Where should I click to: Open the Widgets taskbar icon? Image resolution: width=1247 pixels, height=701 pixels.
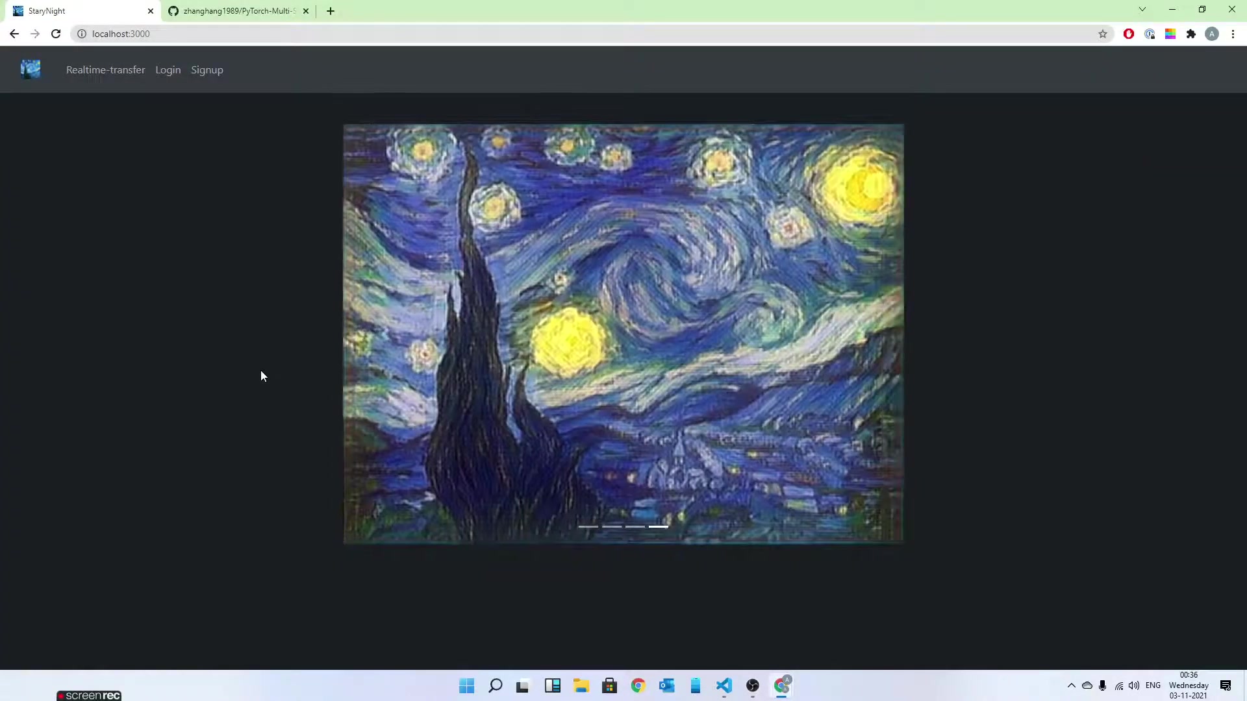tap(553, 686)
